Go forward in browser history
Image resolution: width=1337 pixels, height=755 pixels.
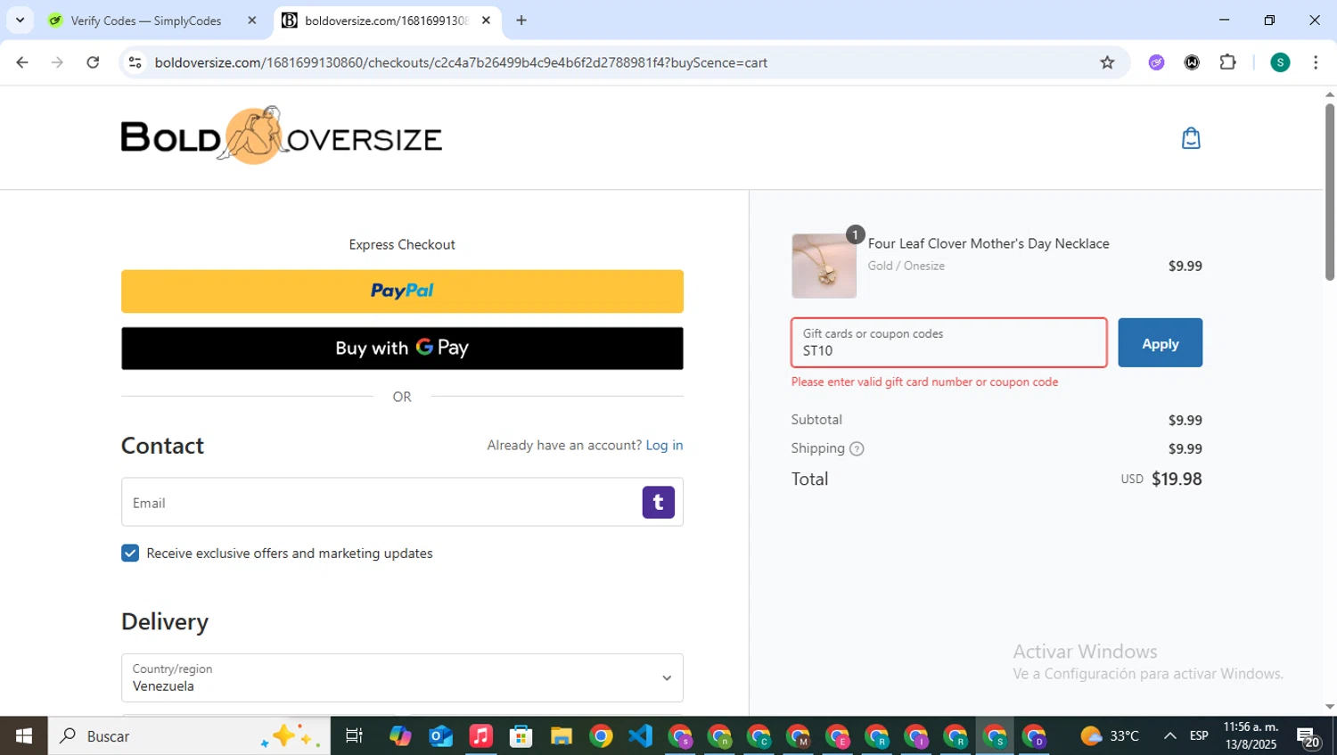point(57,62)
